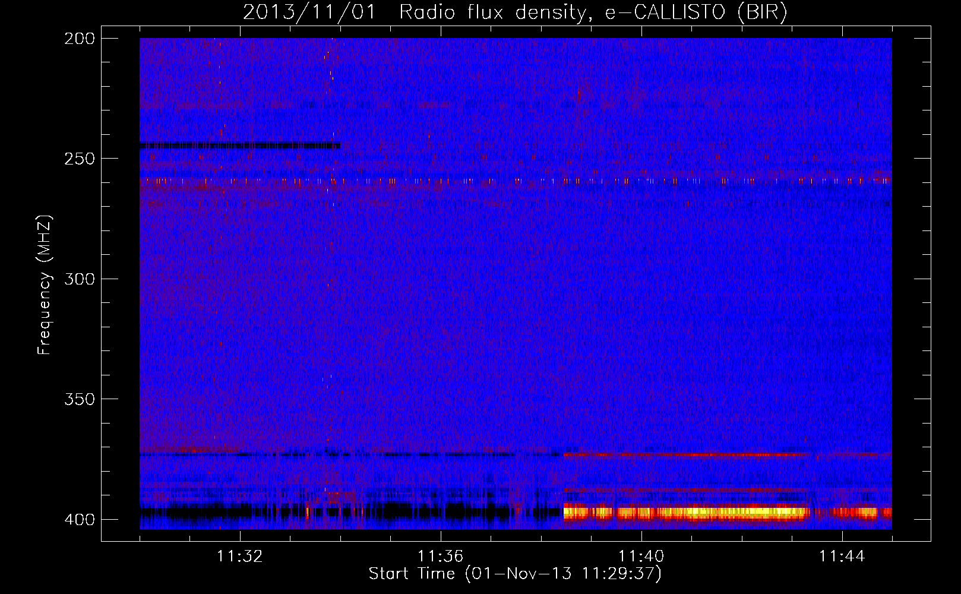Click the 11:40 time tick label

click(641, 557)
